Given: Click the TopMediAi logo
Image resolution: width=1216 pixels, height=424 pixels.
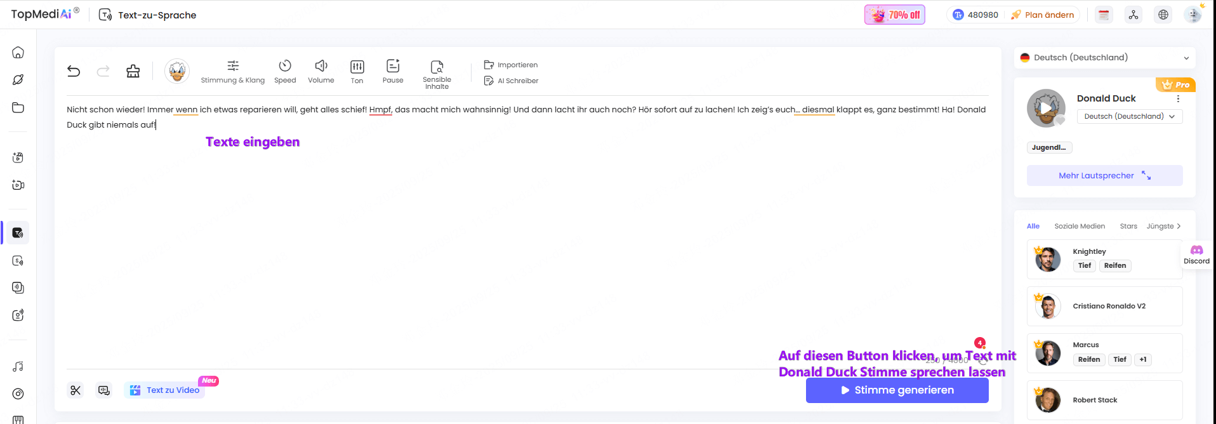Looking at the screenshot, I should pyautogui.click(x=45, y=14).
